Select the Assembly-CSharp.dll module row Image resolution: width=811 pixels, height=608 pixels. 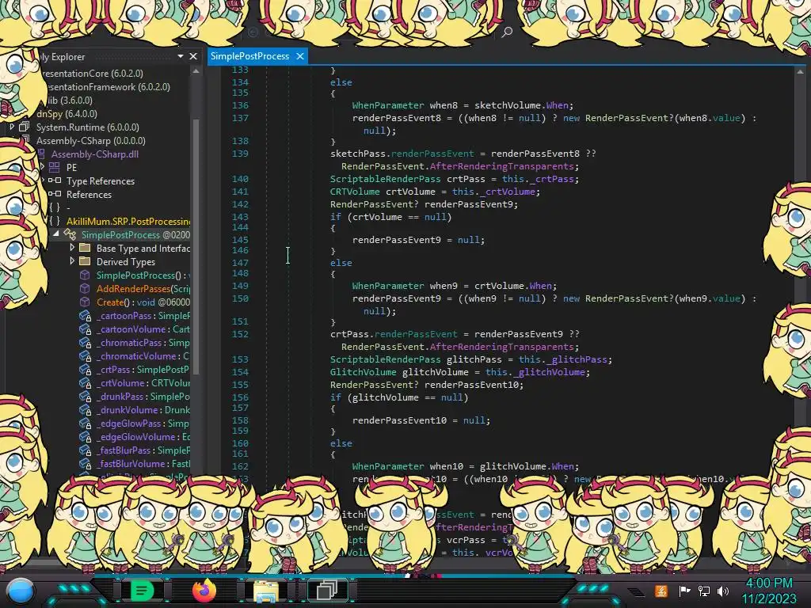95,154
